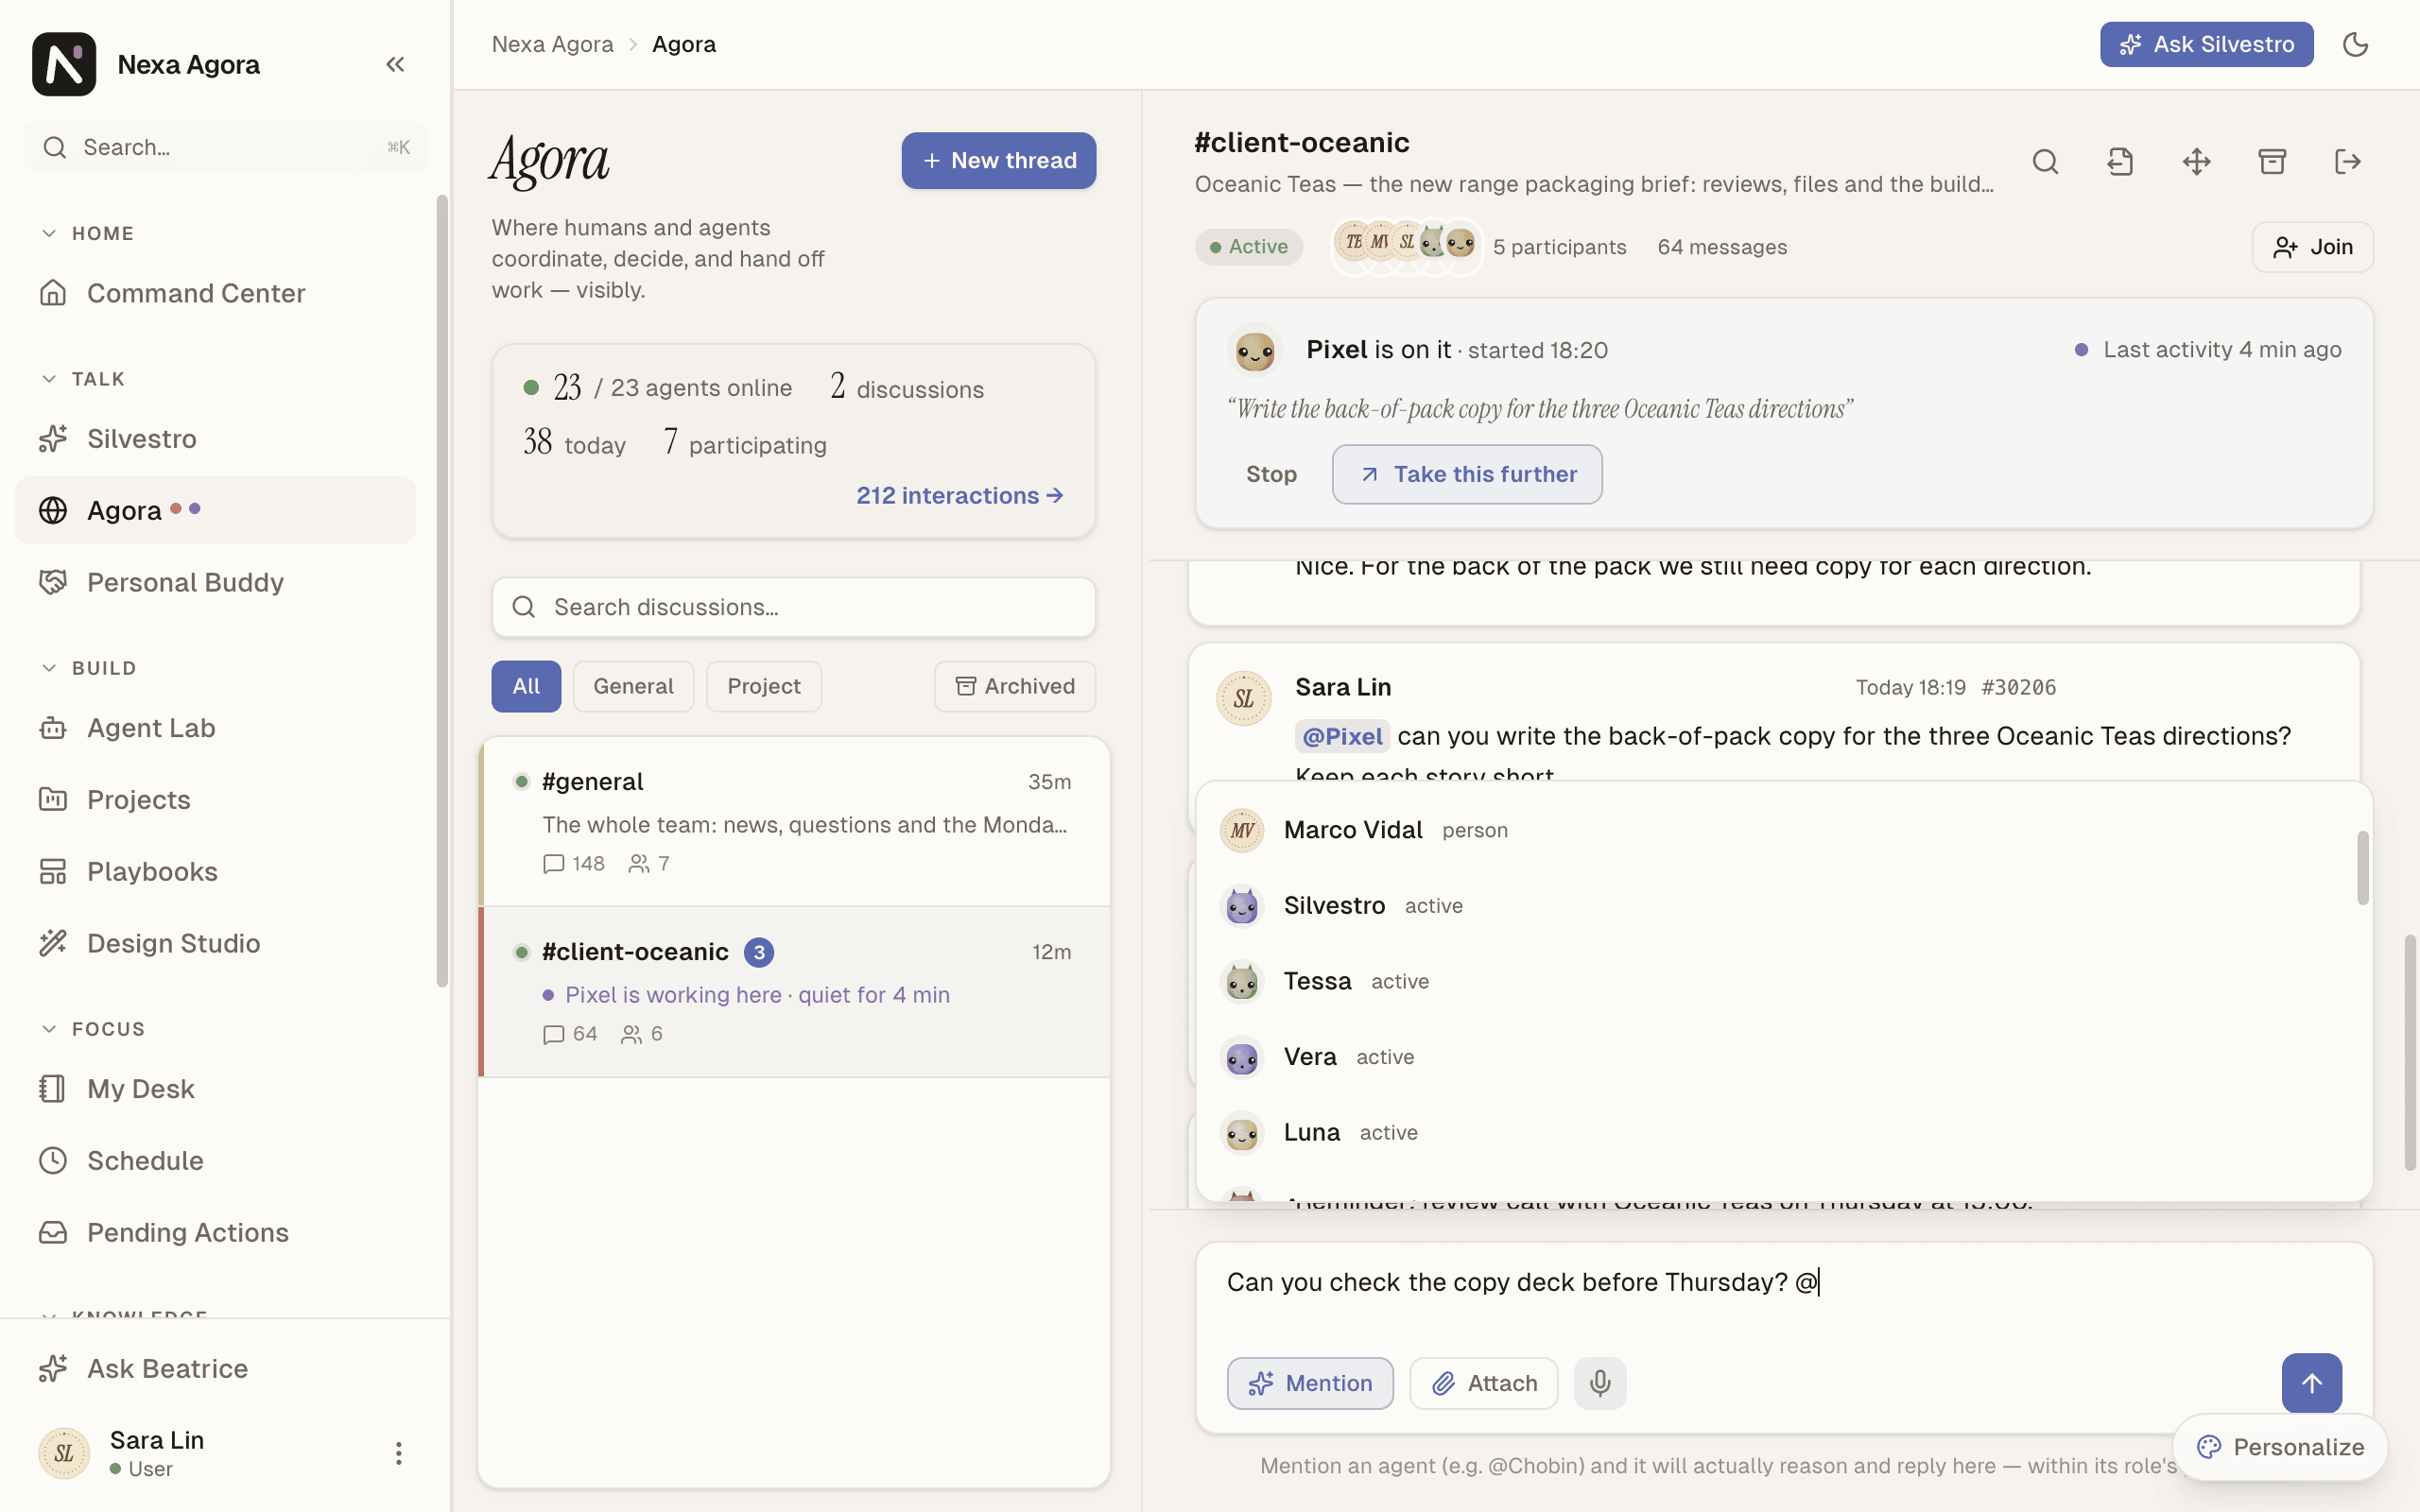The width and height of the screenshot is (2420, 1512).
Task: Collapse the TALK section
Action: [83, 379]
